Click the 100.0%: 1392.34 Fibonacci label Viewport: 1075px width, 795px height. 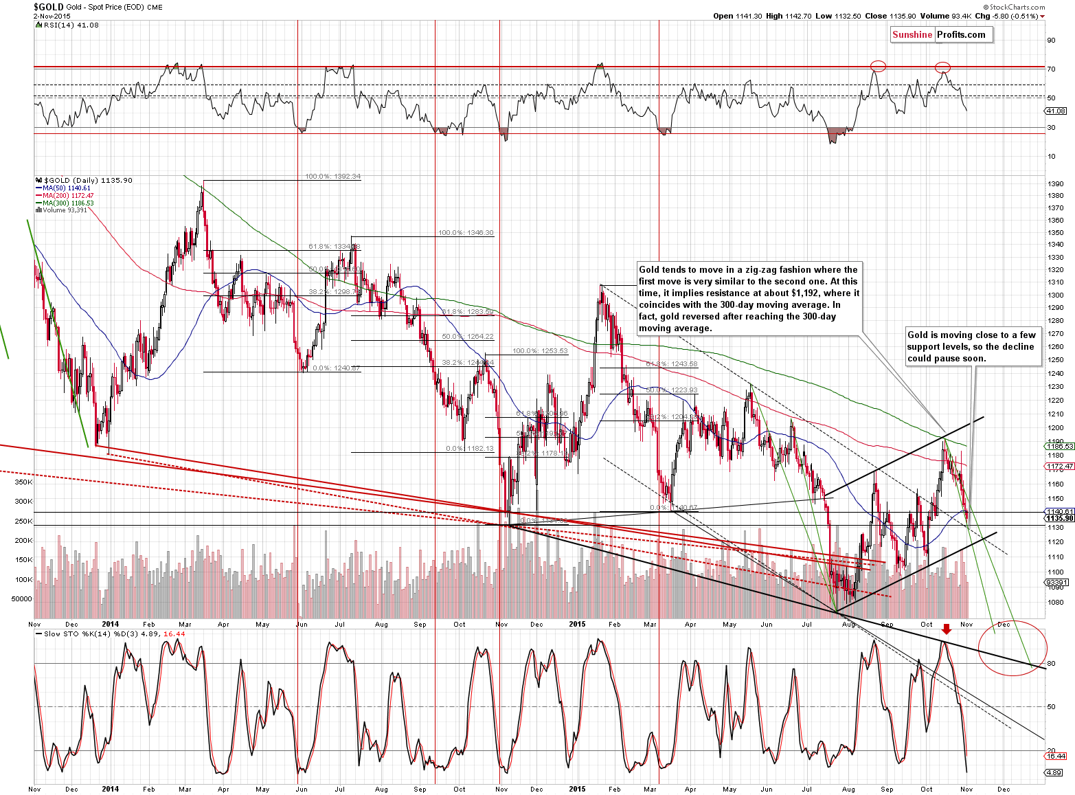coord(332,177)
